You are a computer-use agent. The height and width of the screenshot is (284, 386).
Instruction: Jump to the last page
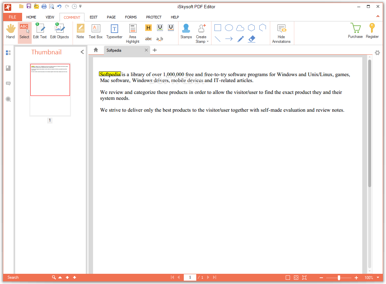pos(215,277)
